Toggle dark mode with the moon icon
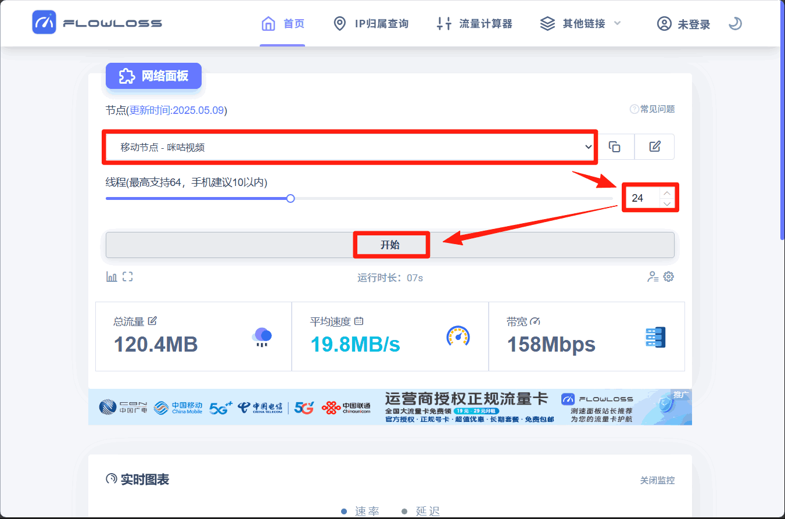 pos(735,24)
